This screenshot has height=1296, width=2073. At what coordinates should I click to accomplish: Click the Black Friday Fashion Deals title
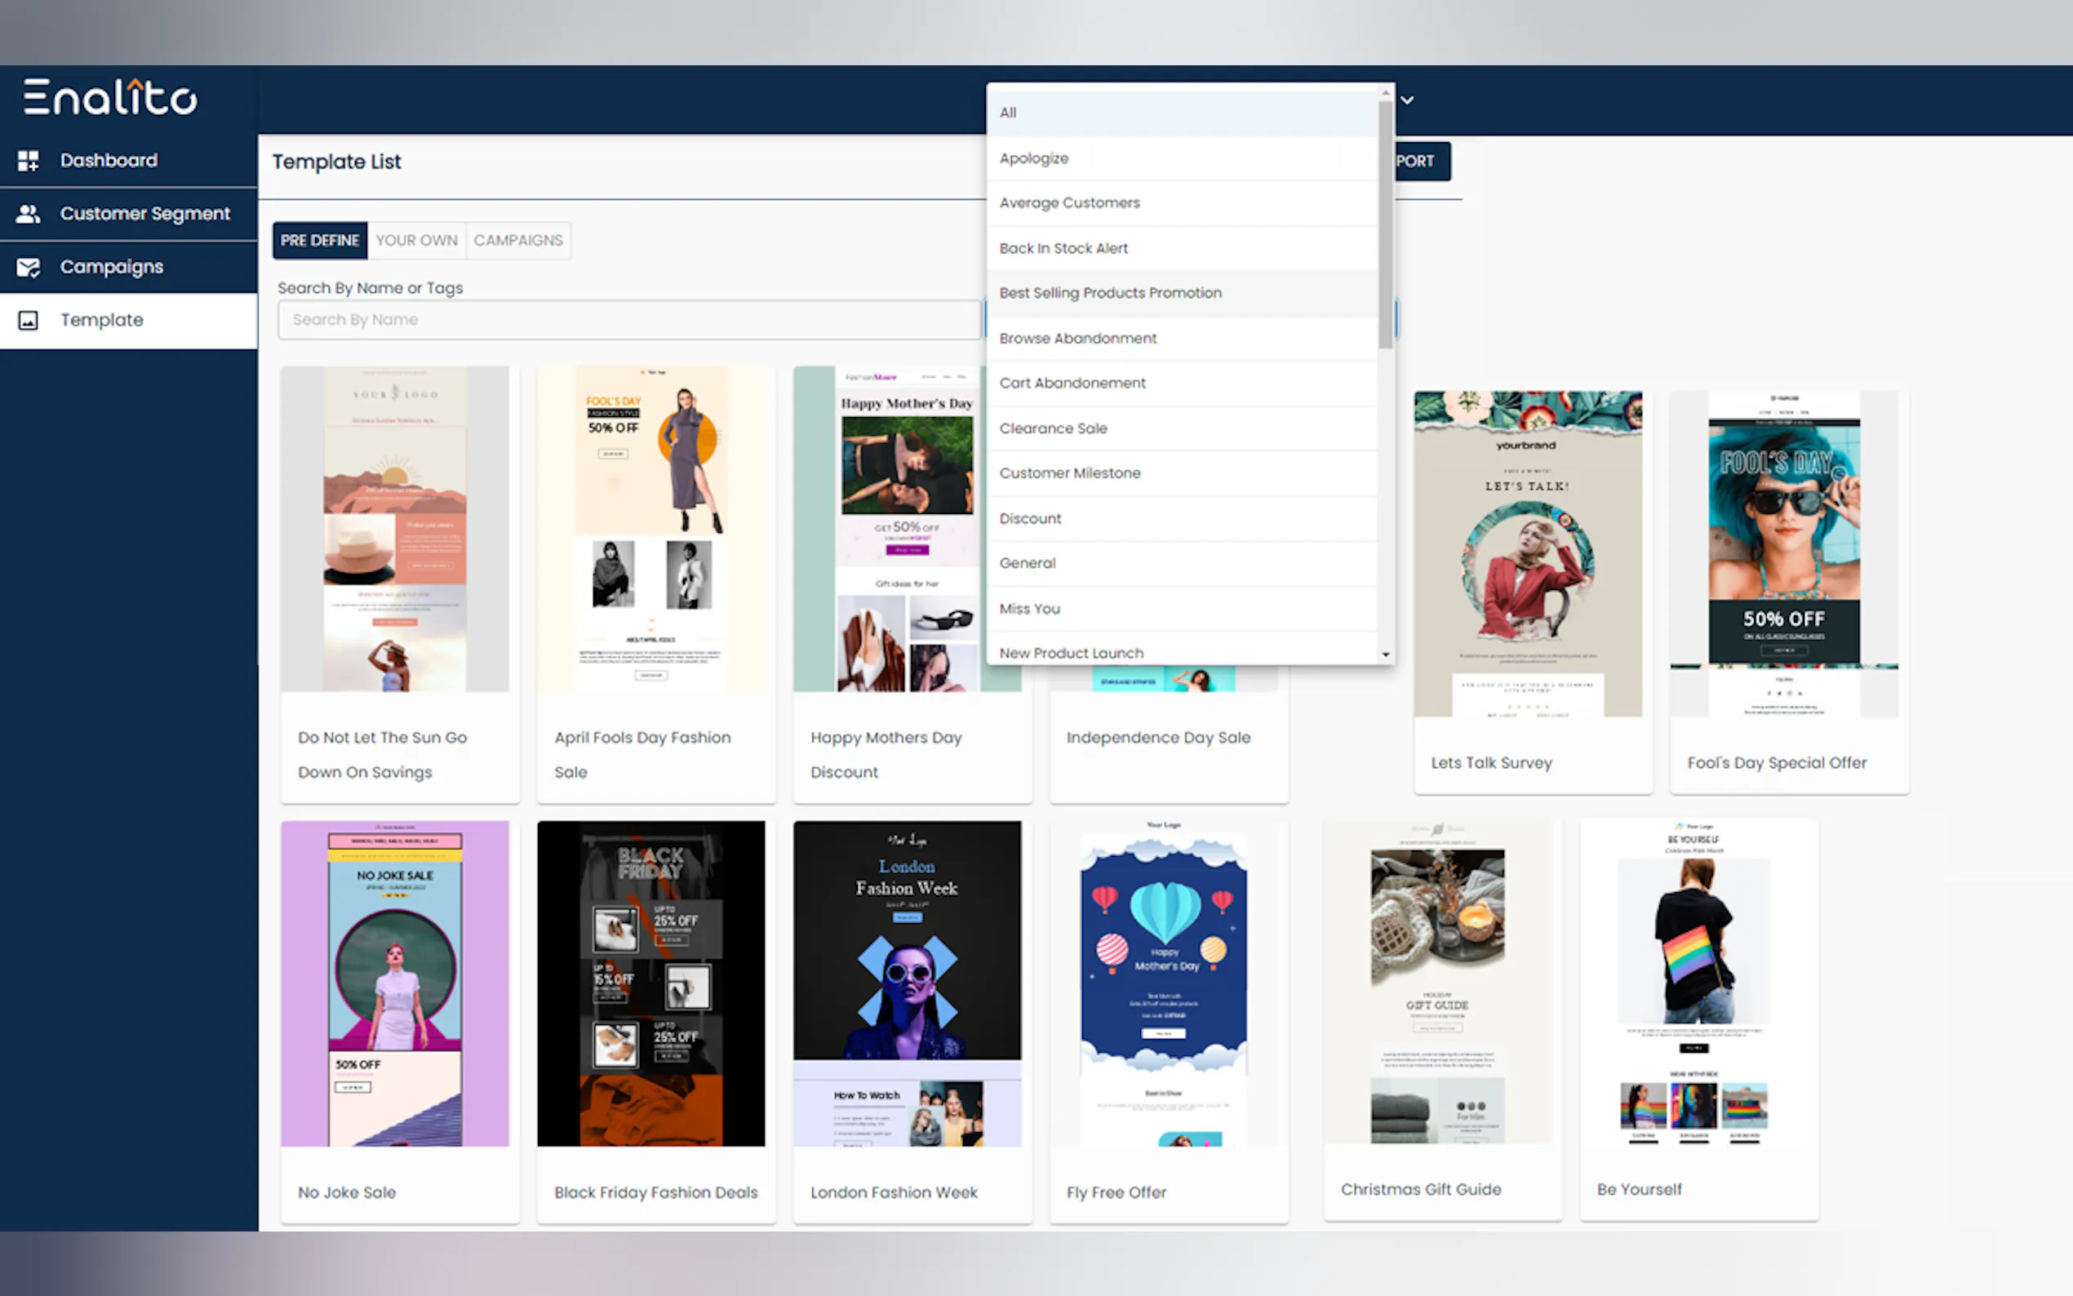point(656,1192)
